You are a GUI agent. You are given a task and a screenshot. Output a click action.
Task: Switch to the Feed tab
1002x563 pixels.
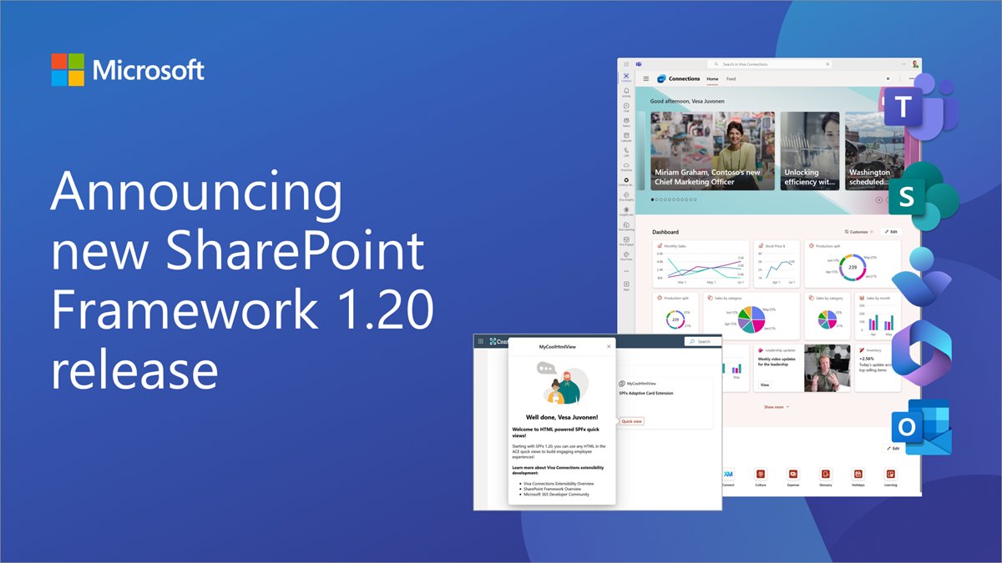pos(731,78)
